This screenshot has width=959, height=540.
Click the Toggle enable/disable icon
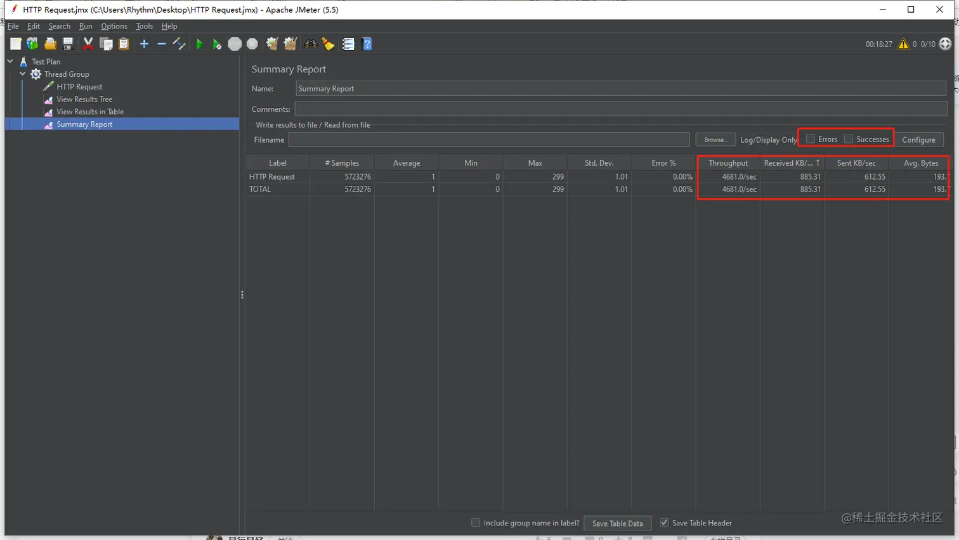click(x=179, y=44)
